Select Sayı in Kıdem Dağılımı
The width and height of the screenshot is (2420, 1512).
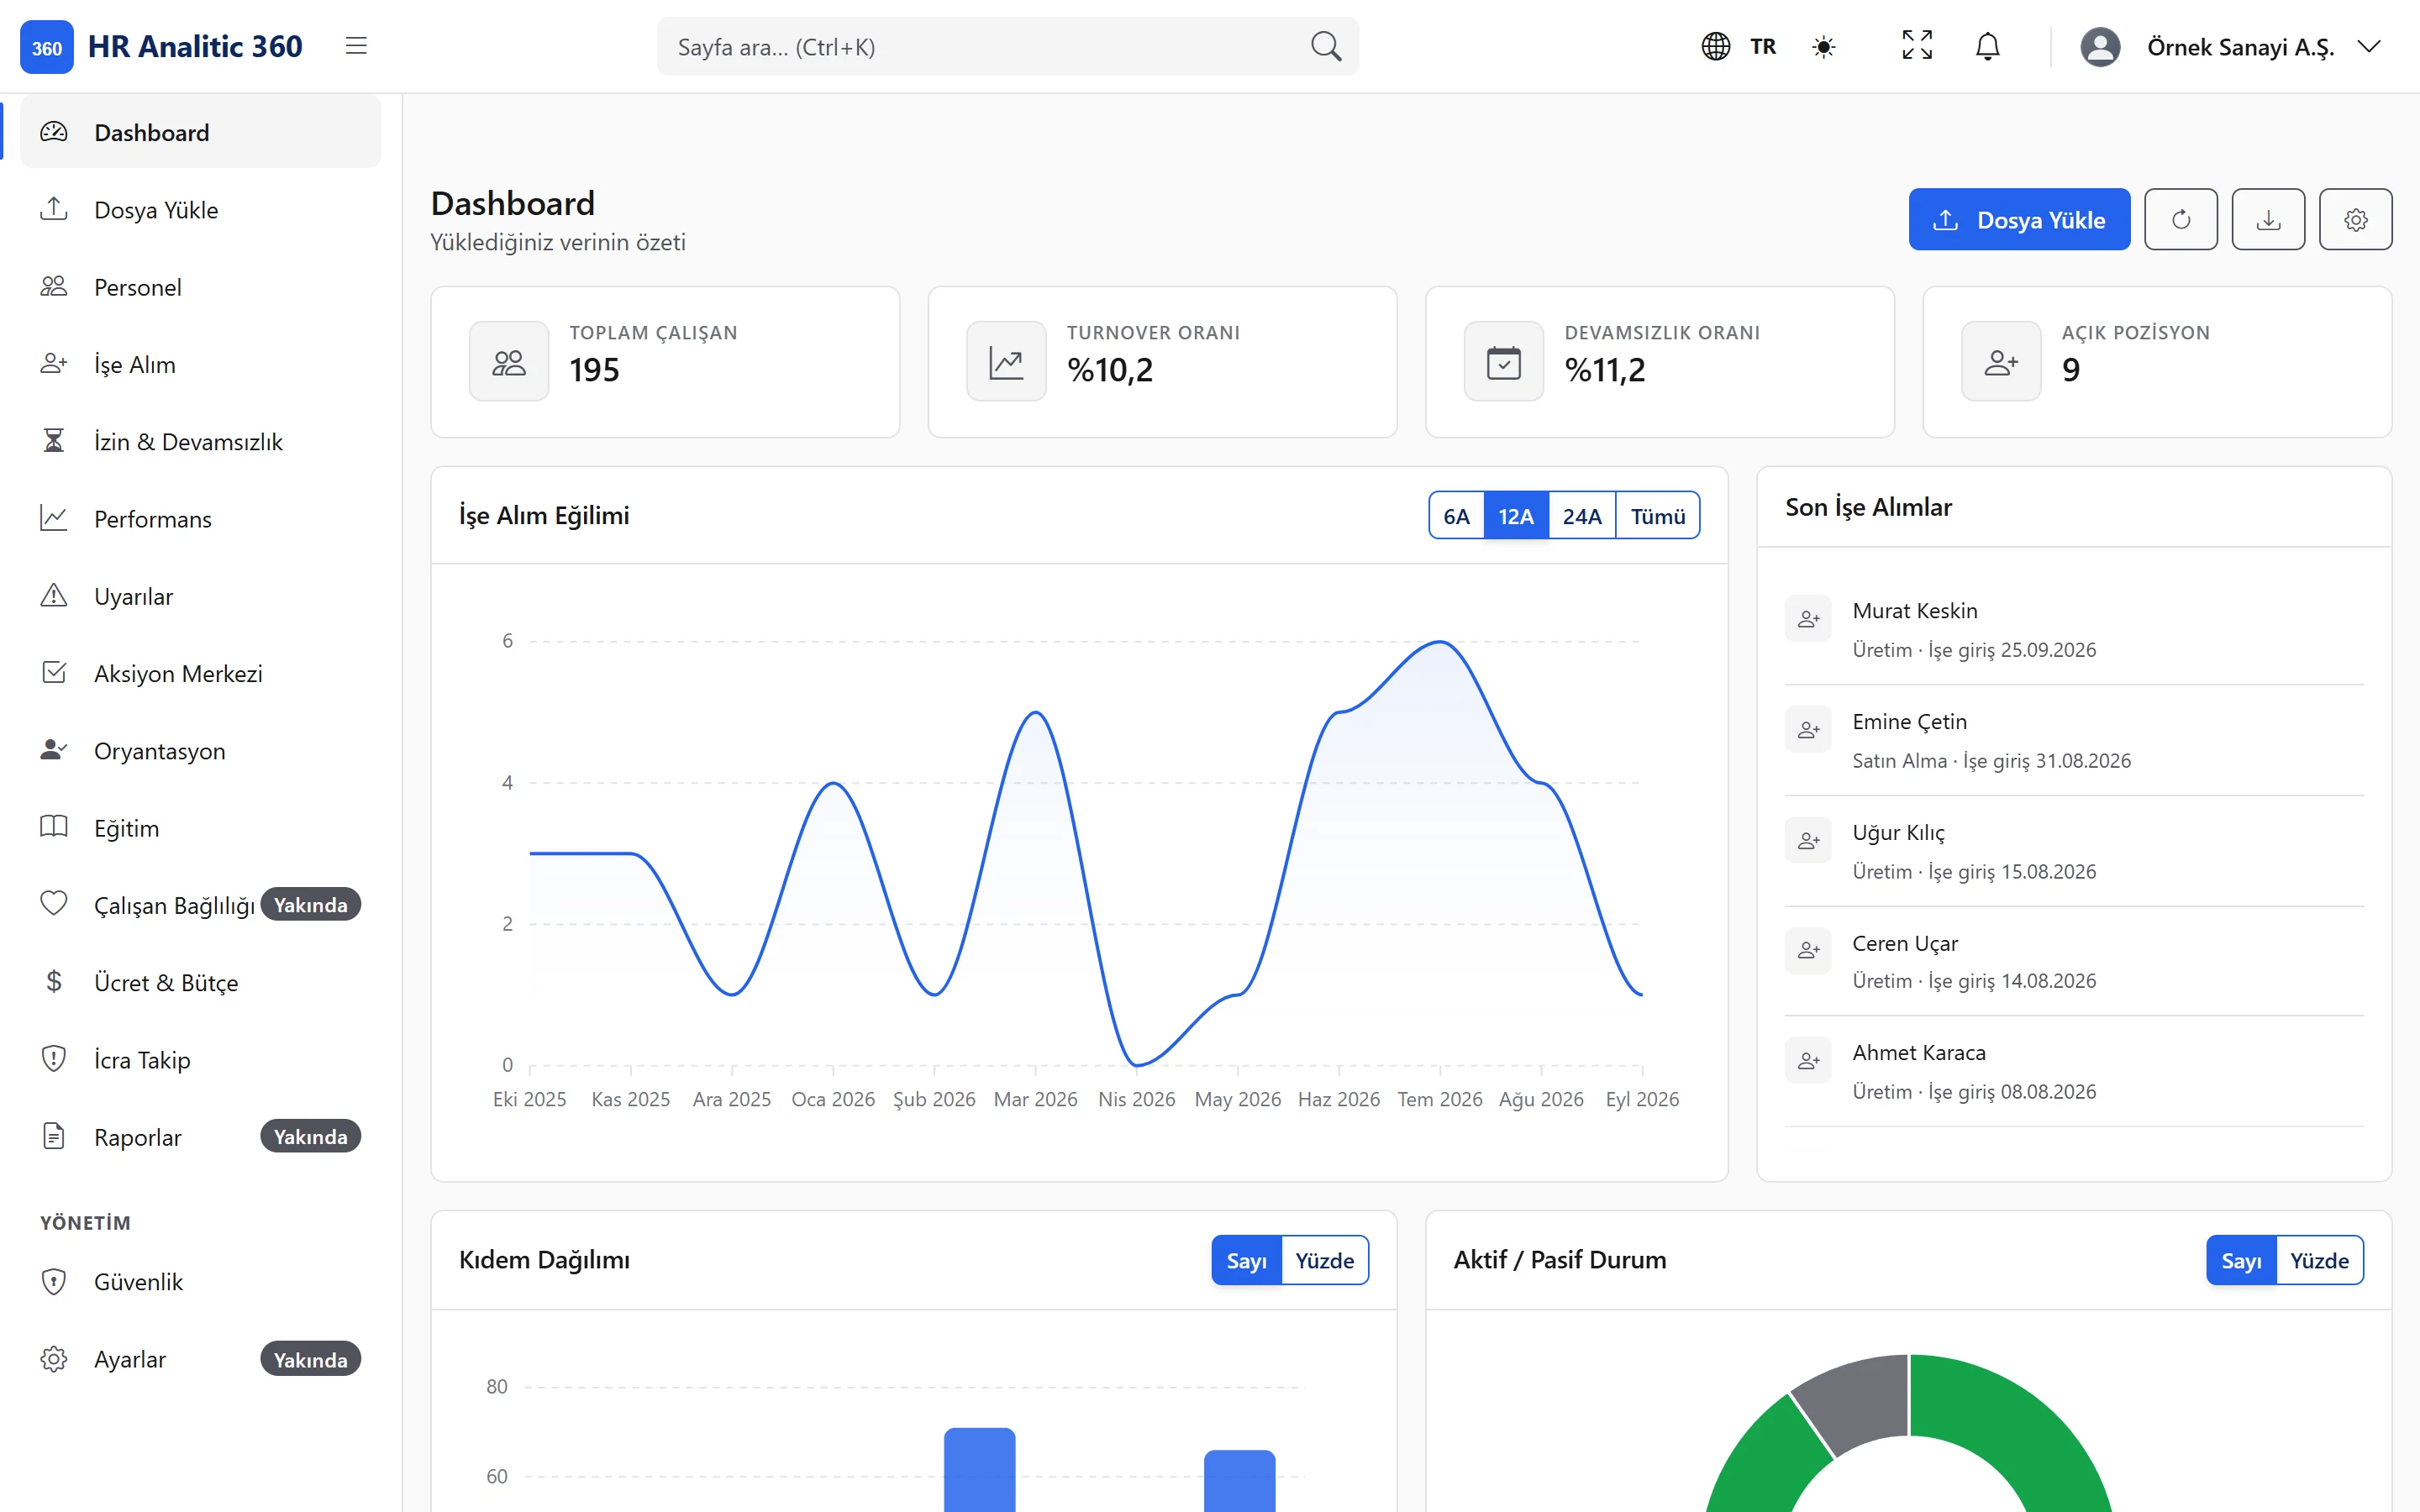[1246, 1260]
